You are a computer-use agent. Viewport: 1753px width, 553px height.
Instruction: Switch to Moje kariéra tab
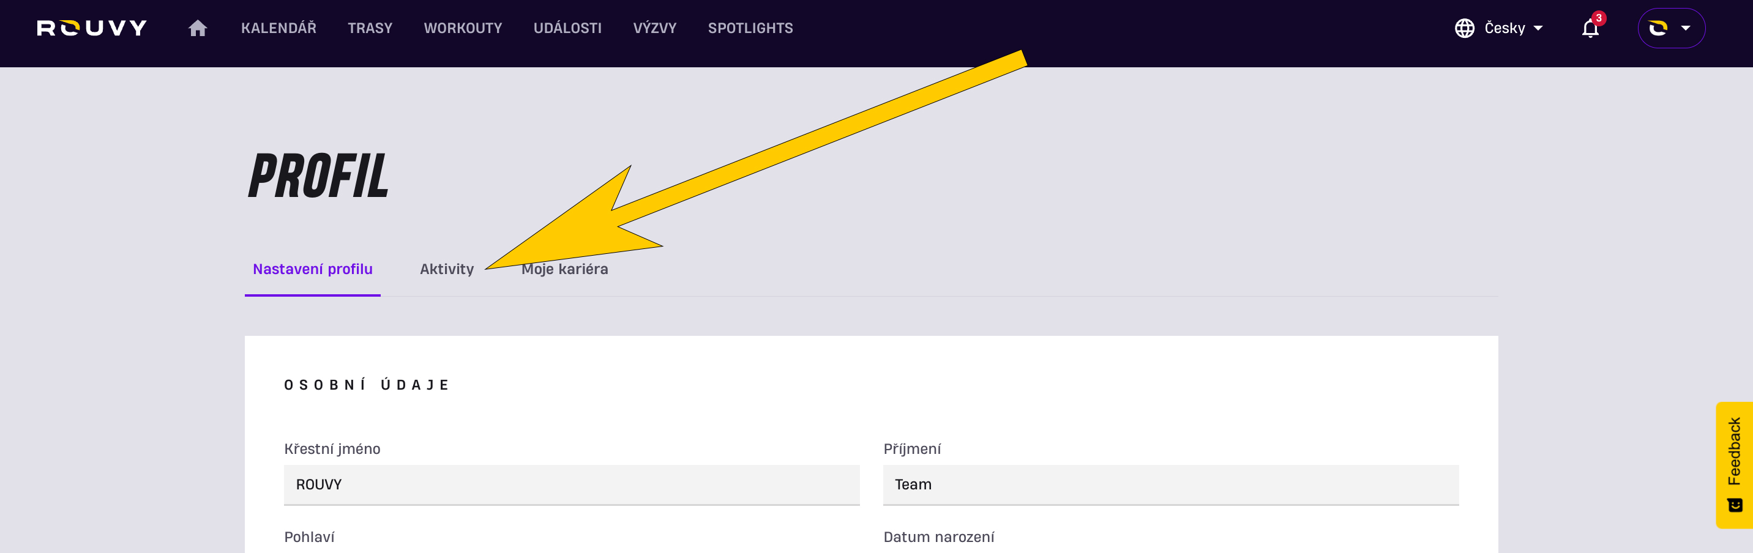coord(564,269)
